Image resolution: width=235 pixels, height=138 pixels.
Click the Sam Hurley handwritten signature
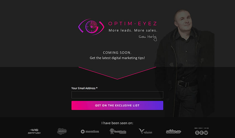coord(148,38)
